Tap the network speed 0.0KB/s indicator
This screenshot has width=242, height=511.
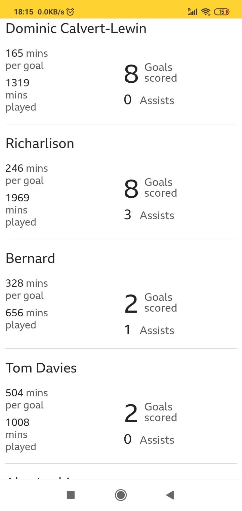(51, 12)
